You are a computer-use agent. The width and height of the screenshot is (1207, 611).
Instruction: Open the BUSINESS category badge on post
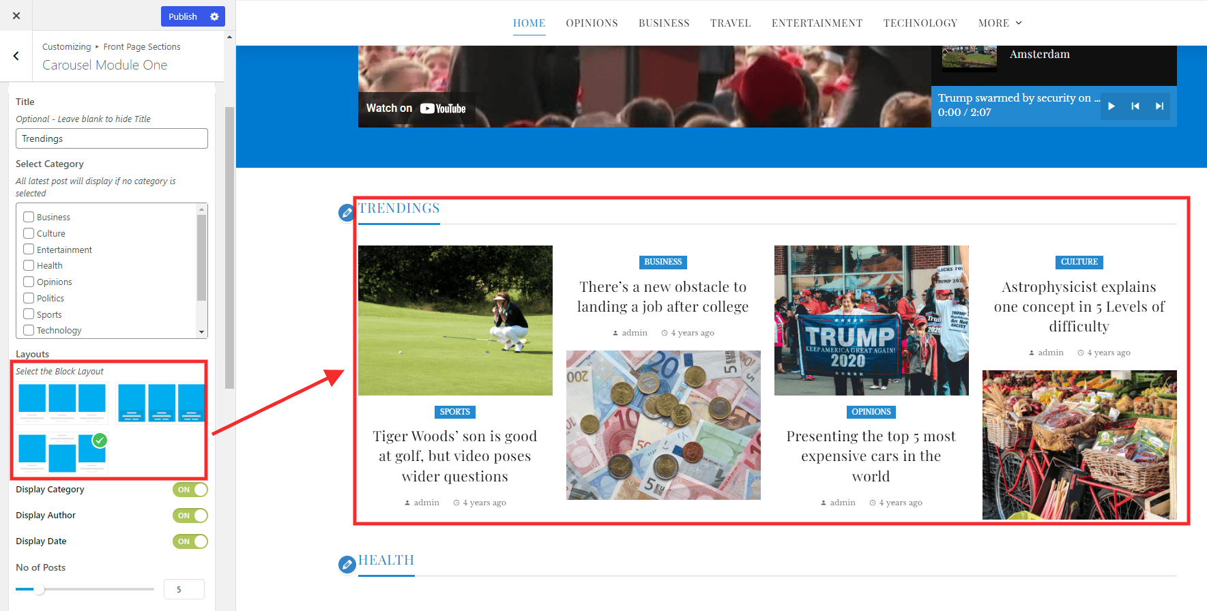pos(663,262)
